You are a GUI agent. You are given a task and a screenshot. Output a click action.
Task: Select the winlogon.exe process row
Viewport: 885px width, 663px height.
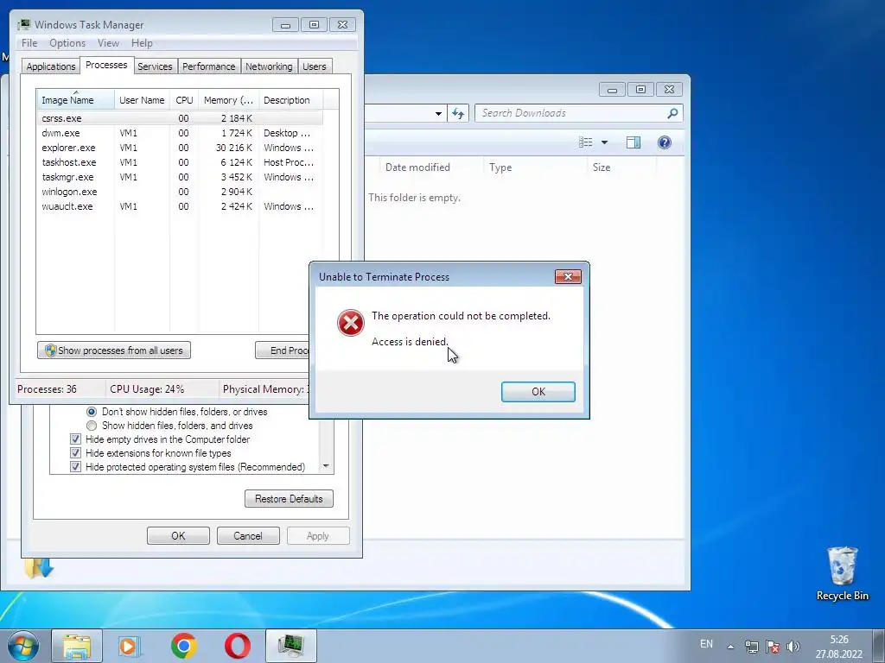180,192
